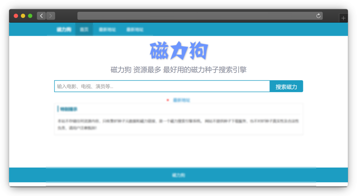
Task: Maximize the window with the green button
Action: (30, 16)
